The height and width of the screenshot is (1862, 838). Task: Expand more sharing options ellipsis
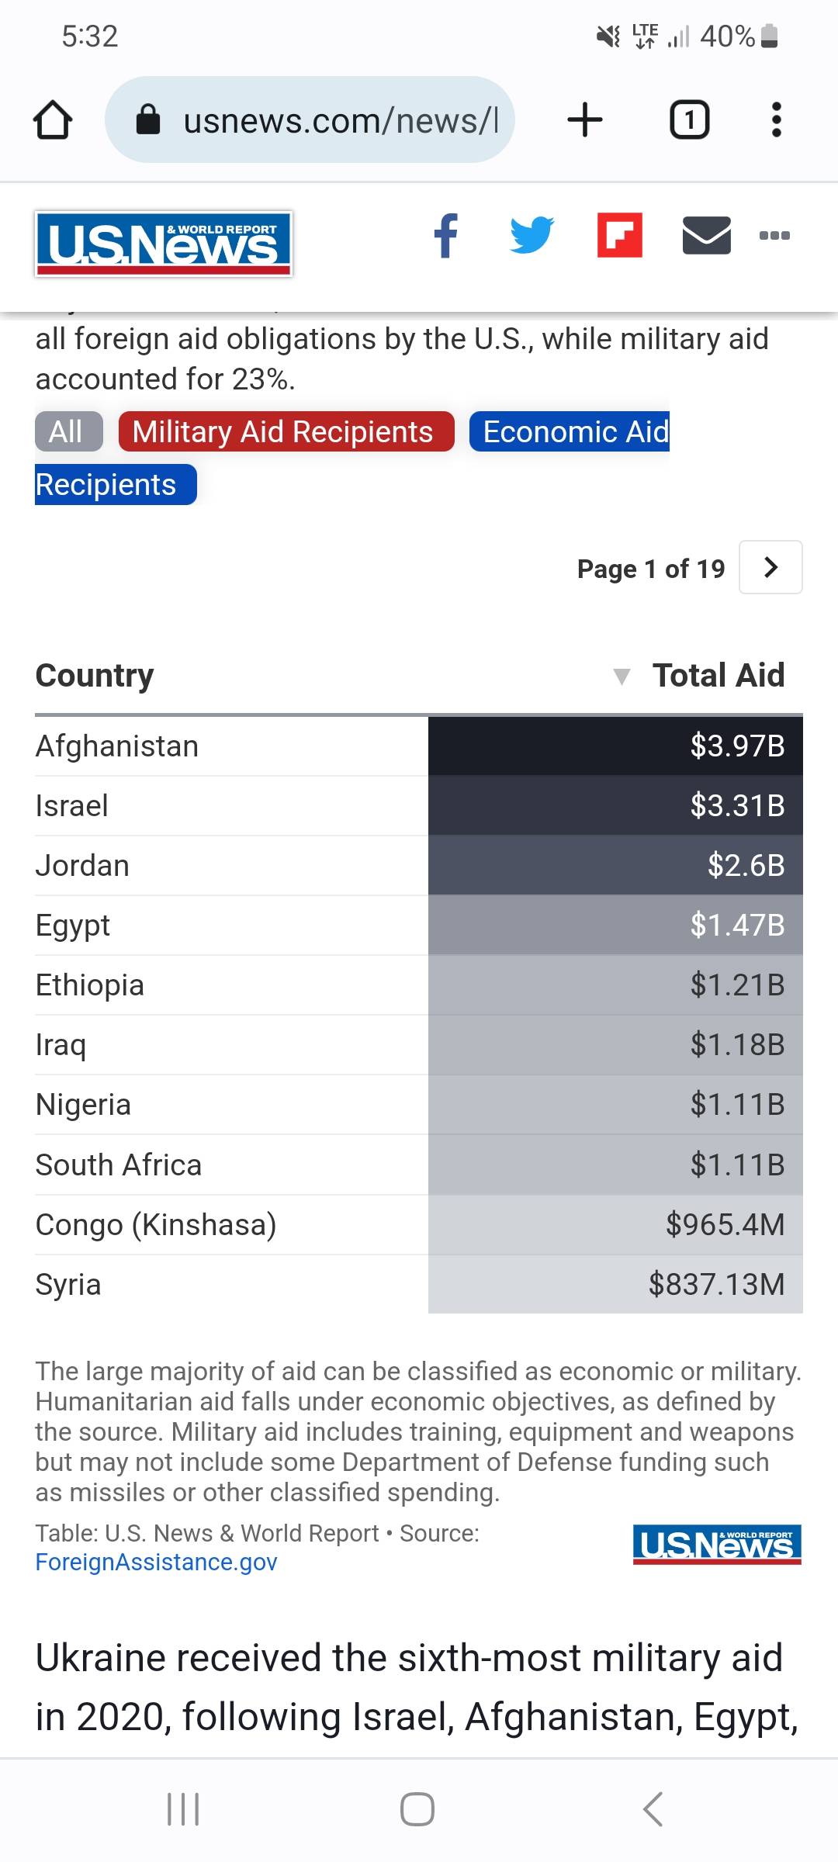tap(774, 235)
